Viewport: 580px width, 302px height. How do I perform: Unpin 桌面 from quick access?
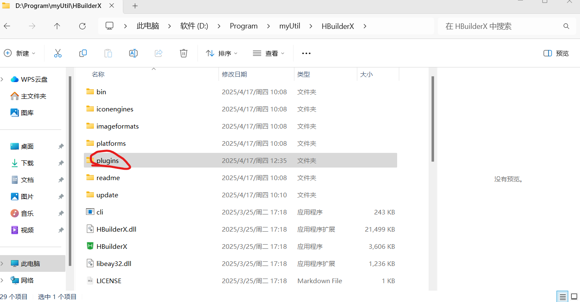point(61,146)
